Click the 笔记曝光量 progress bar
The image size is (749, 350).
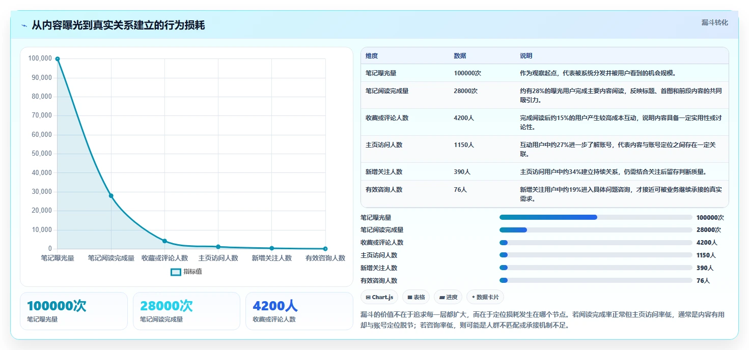tap(596, 217)
